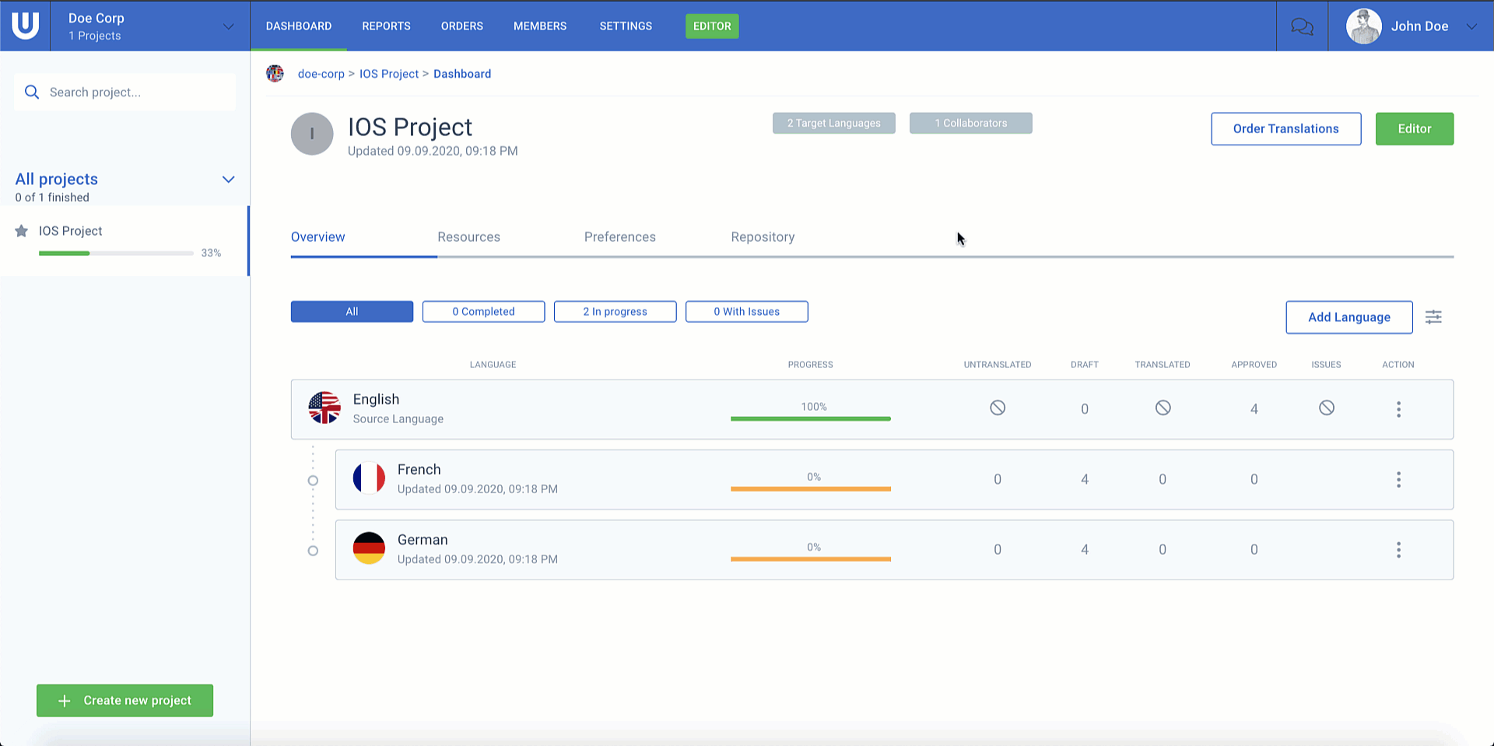Screen dimensions: 1494x746
Task: Click the 2 Target Languages badge
Action: pyautogui.click(x=833, y=123)
